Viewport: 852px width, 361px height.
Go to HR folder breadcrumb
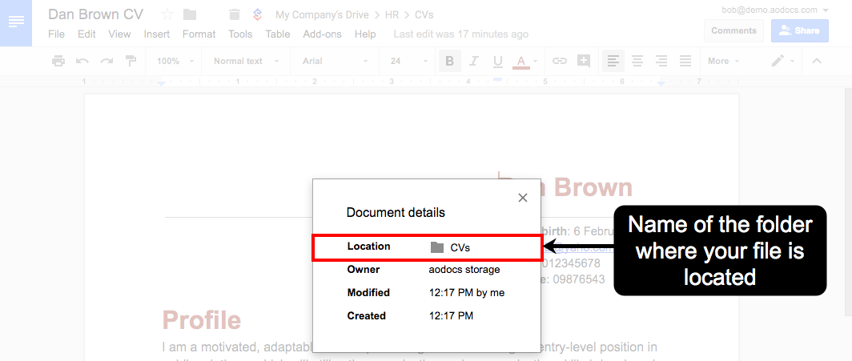point(392,14)
